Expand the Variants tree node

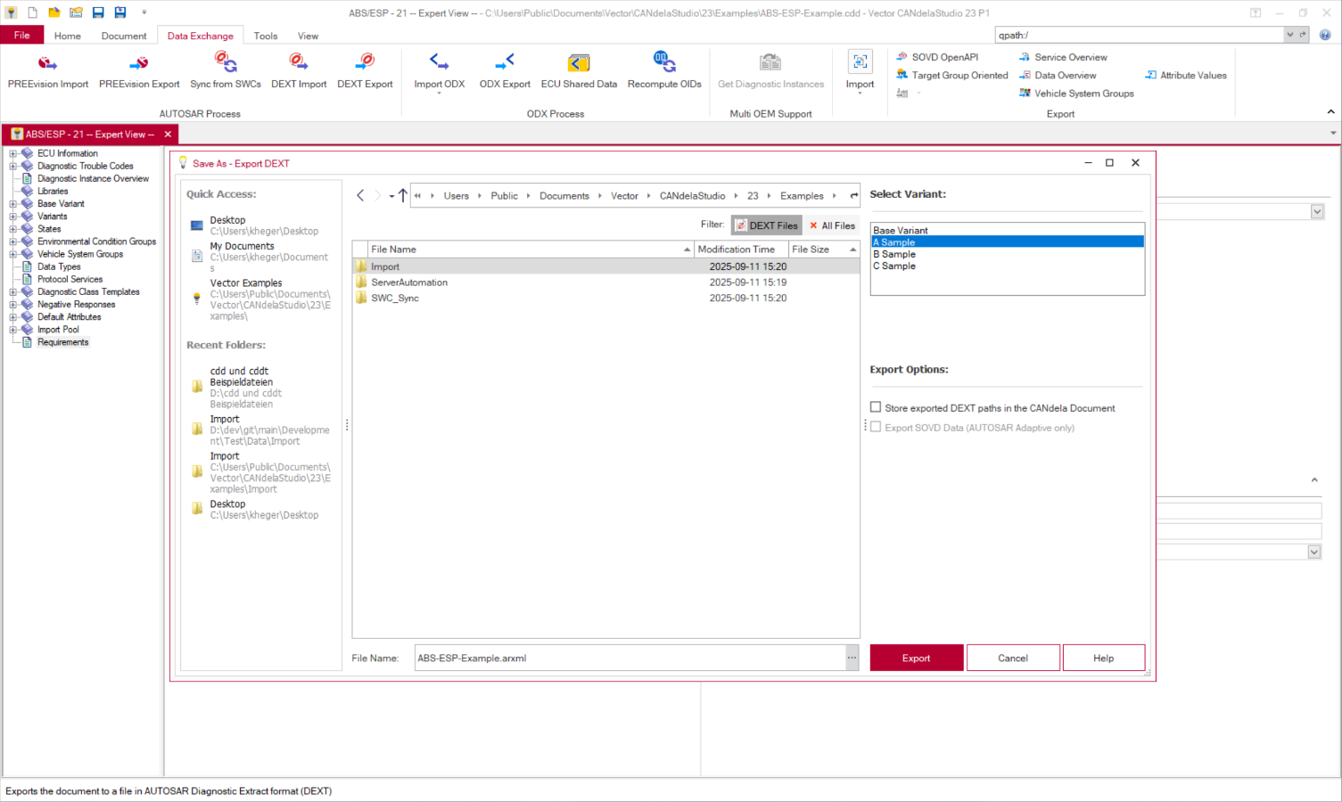(13, 216)
